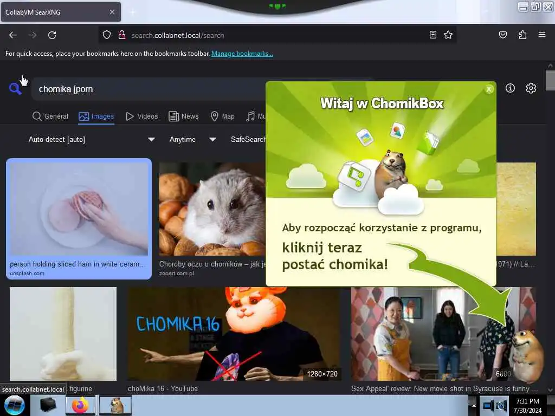The height and width of the screenshot is (416, 555).
Task: Show hidden system tray icons arrow
Action: point(474,406)
